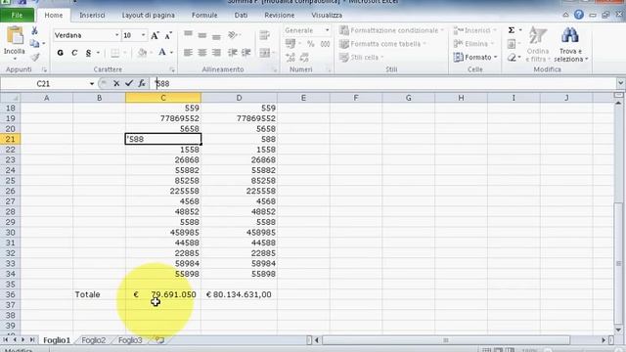This screenshot has width=626, height=352.
Task: Switch to the Dati tab
Action: click(x=241, y=16)
